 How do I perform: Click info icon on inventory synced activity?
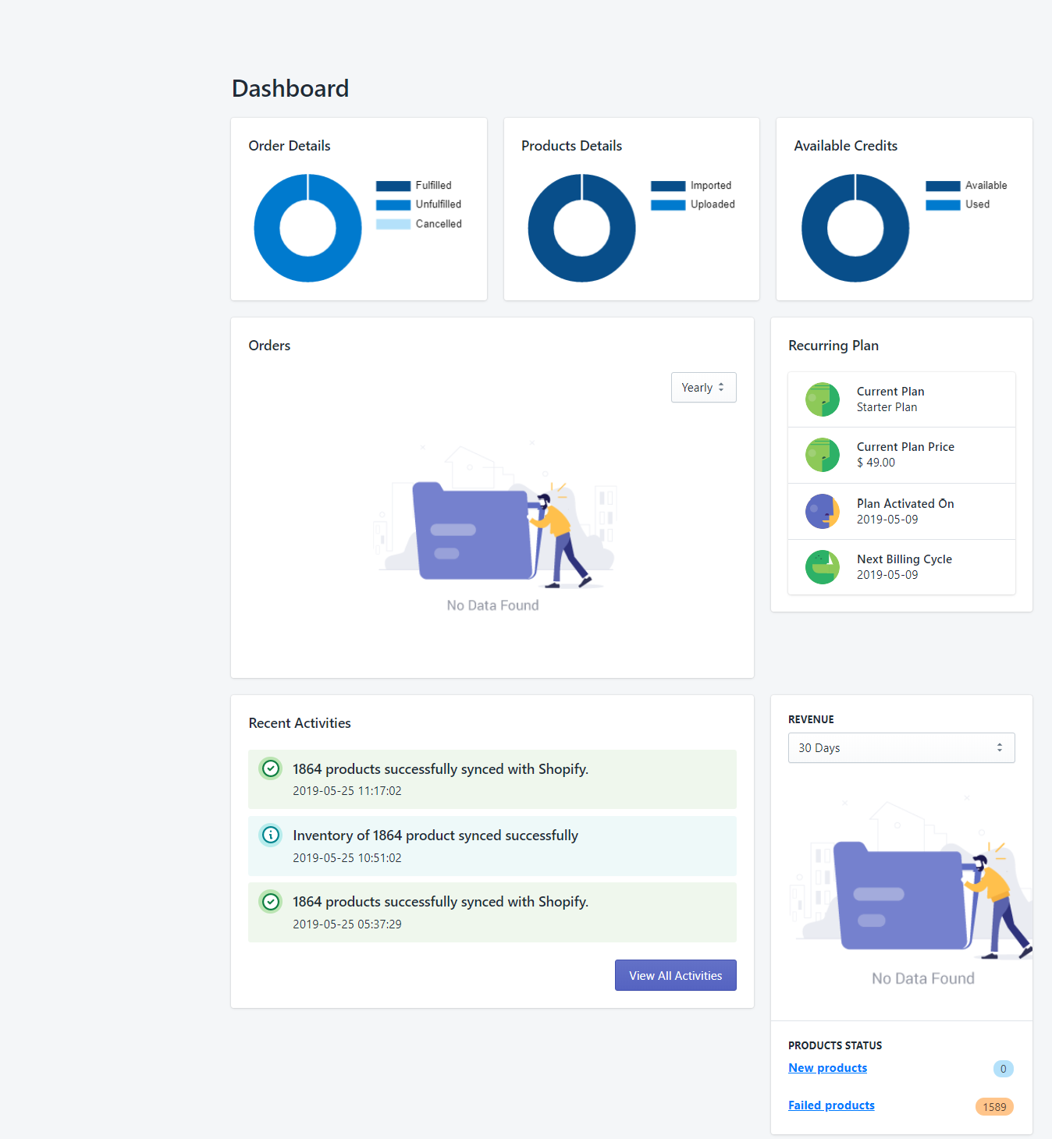pos(270,835)
